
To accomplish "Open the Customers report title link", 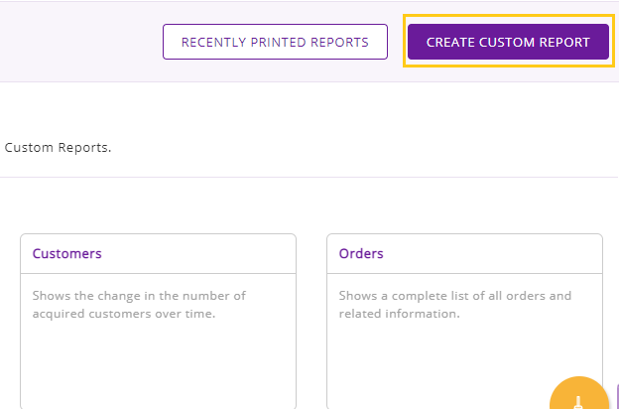I will [x=67, y=253].
